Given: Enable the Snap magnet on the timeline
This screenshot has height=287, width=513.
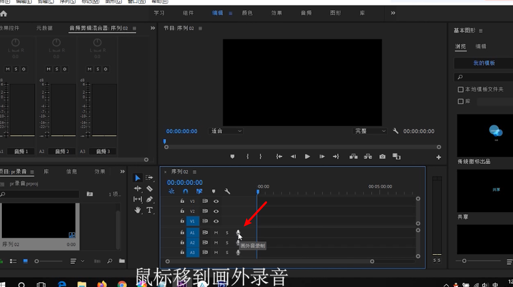Looking at the screenshot, I should [186, 191].
